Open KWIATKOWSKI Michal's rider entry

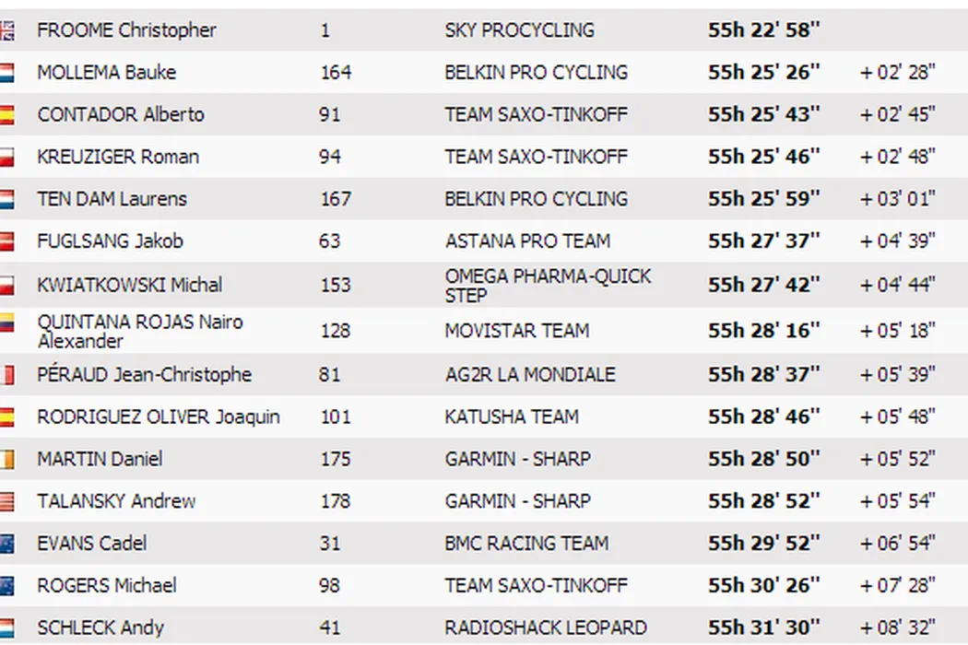[129, 285]
